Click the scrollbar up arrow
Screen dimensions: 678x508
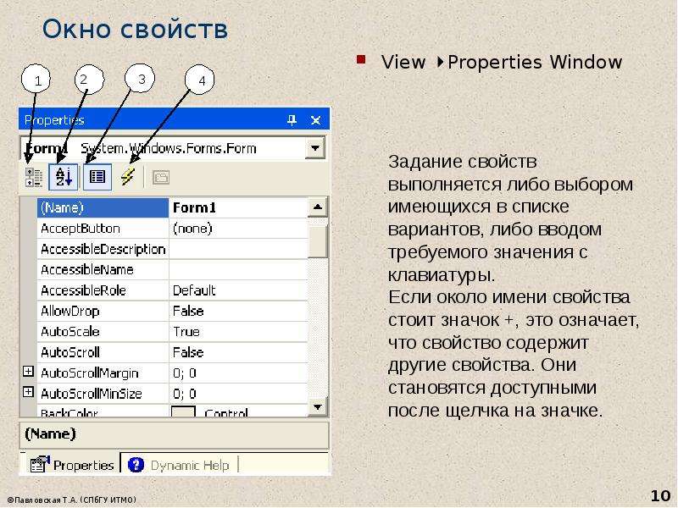point(318,207)
